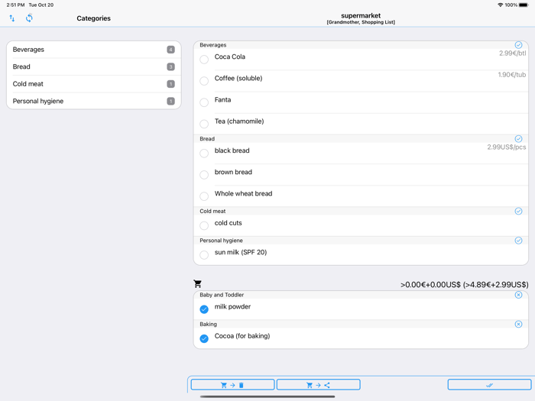Click the Beverages count badge 4

click(x=171, y=50)
